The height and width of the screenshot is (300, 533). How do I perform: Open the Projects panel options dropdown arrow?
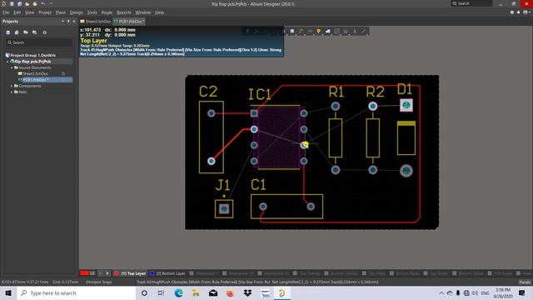(x=63, y=21)
